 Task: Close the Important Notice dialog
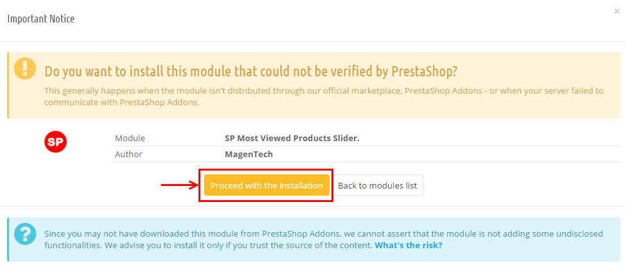[617, 12]
